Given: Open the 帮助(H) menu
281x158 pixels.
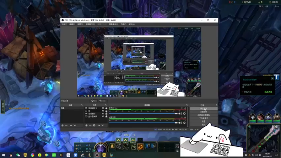Looking at the screenshot, I should click(x=131, y=24).
